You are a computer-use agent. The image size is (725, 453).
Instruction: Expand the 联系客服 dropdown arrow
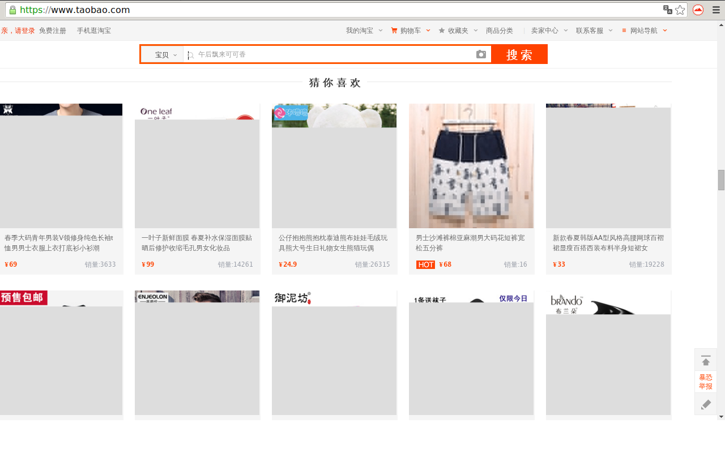coord(611,31)
